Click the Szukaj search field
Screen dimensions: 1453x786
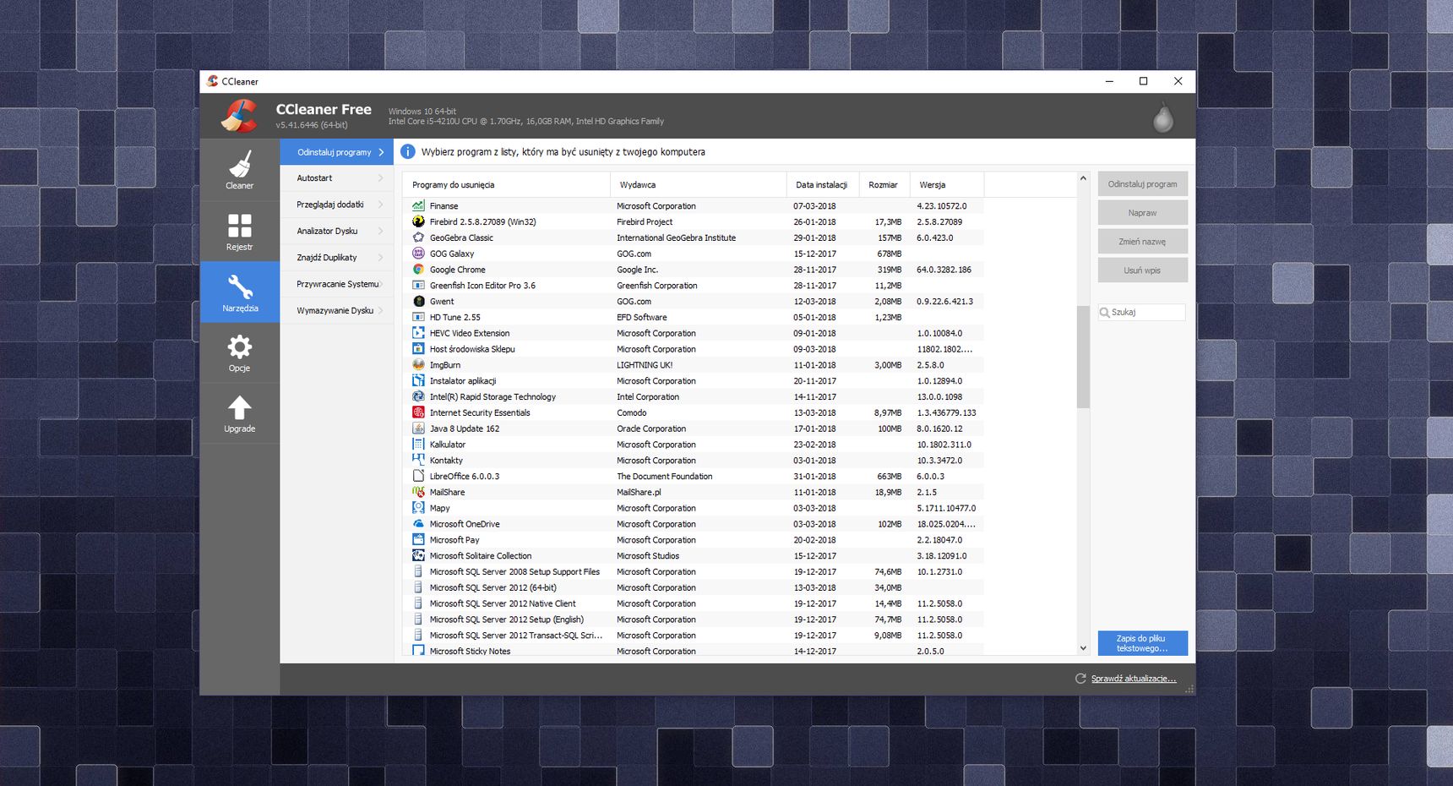click(x=1142, y=312)
